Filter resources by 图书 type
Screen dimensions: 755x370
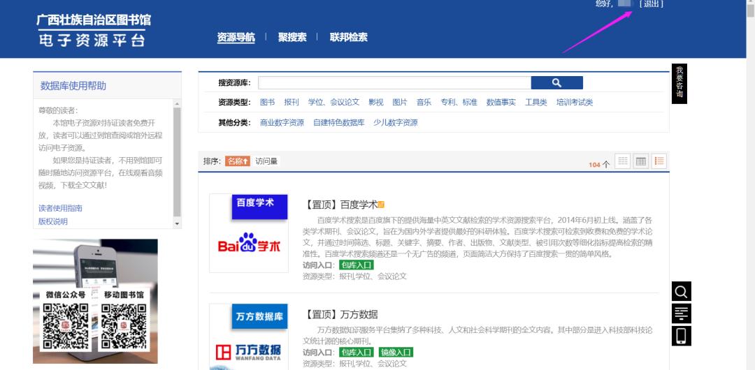click(x=267, y=103)
